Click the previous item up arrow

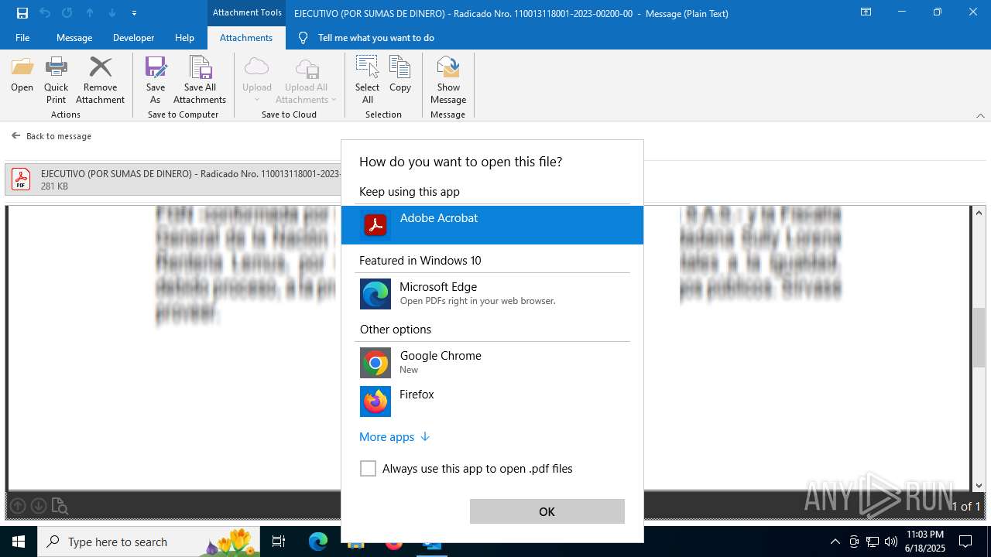tap(90, 13)
